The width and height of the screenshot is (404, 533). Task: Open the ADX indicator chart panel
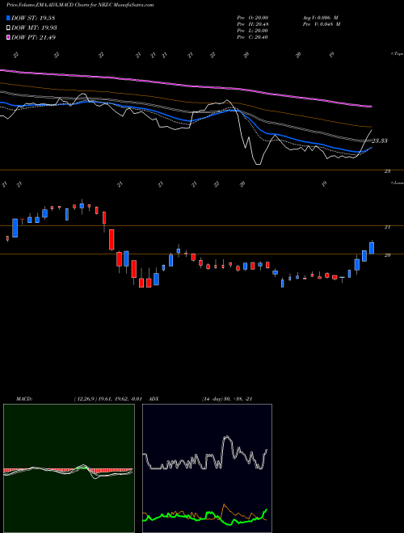[x=207, y=468]
